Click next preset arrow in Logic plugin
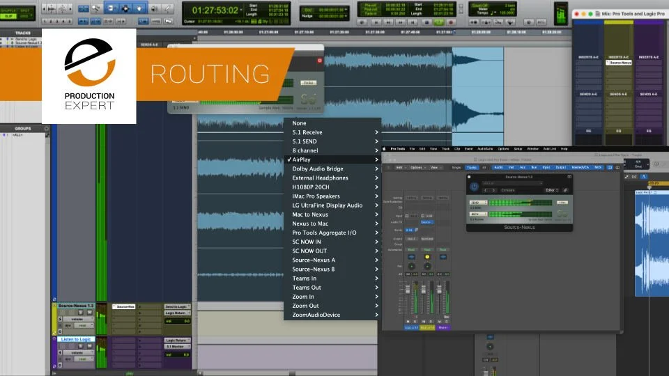This screenshot has height=376, width=669. click(x=493, y=191)
